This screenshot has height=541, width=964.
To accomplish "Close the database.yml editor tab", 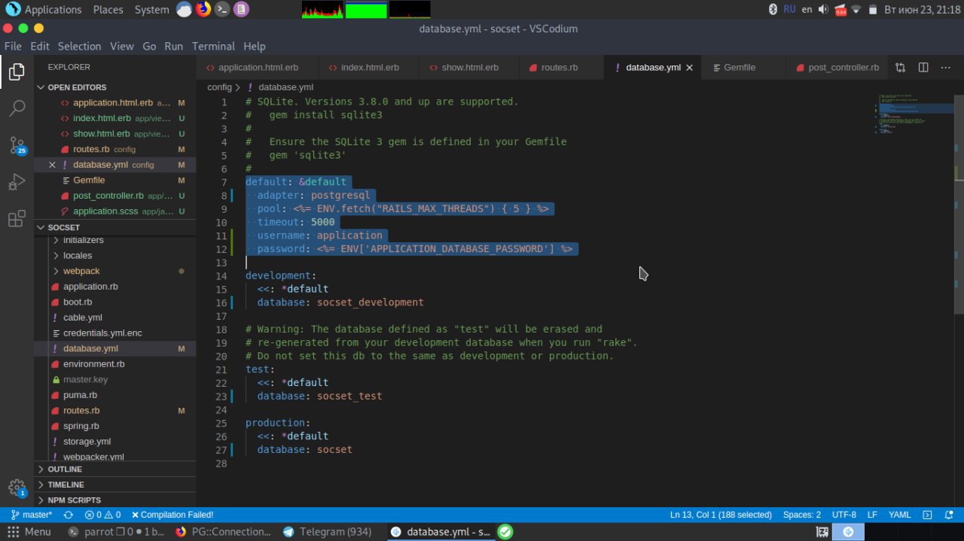I will click(689, 68).
